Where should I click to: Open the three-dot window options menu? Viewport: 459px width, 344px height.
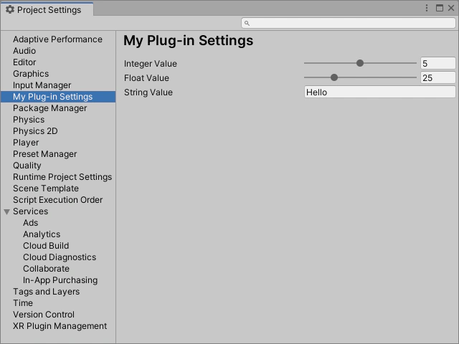coord(427,9)
